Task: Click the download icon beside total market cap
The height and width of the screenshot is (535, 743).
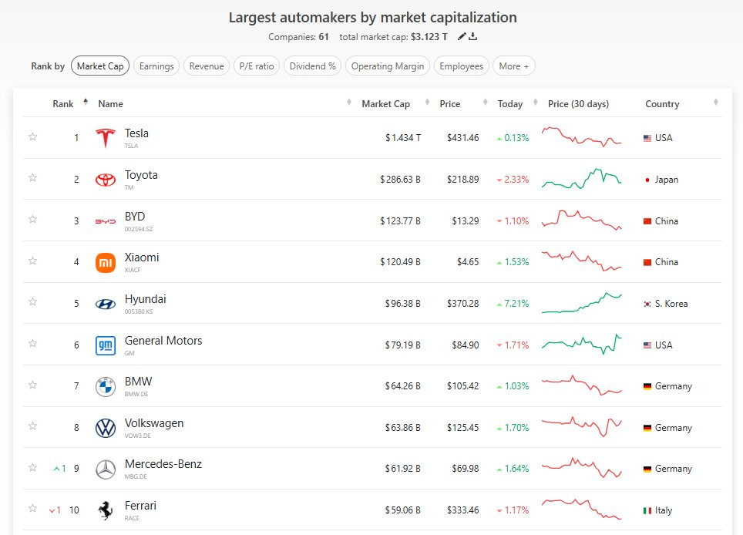Action: pos(473,36)
